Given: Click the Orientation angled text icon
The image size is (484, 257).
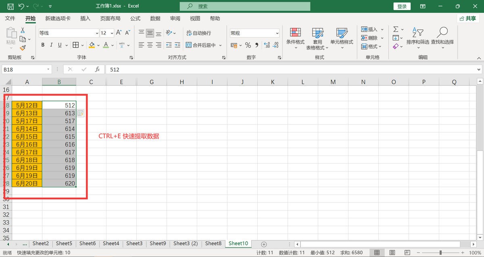Looking at the screenshot, I should [169, 33].
